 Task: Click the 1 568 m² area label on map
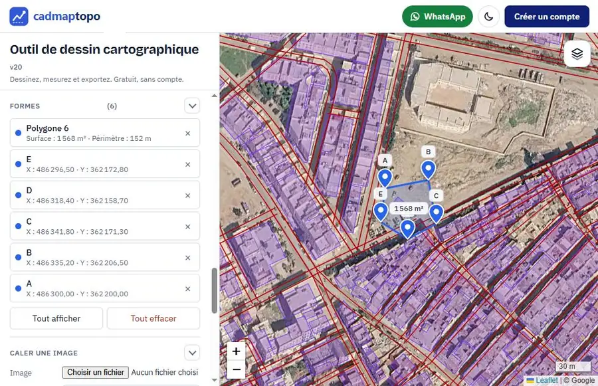[409, 209]
